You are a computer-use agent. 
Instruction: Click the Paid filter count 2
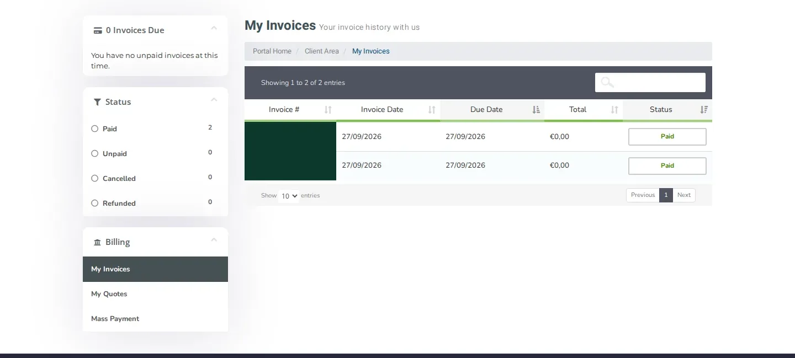[x=210, y=127]
